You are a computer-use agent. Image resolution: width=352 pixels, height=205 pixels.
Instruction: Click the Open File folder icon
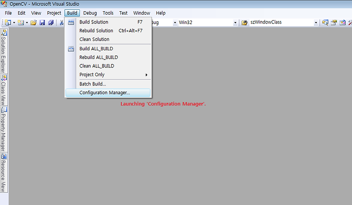[x=33, y=22]
